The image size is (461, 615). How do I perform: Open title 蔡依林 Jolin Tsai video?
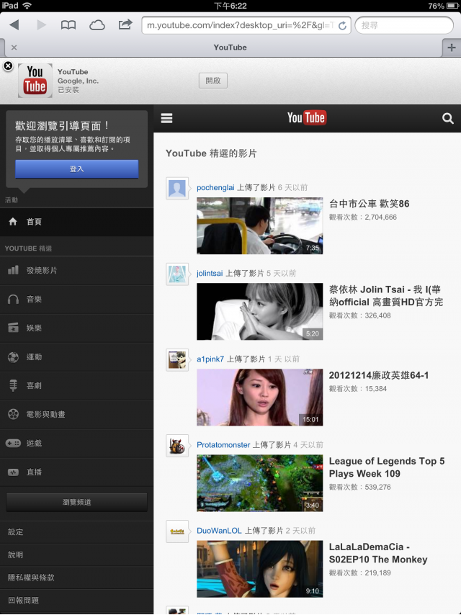pyautogui.click(x=386, y=296)
